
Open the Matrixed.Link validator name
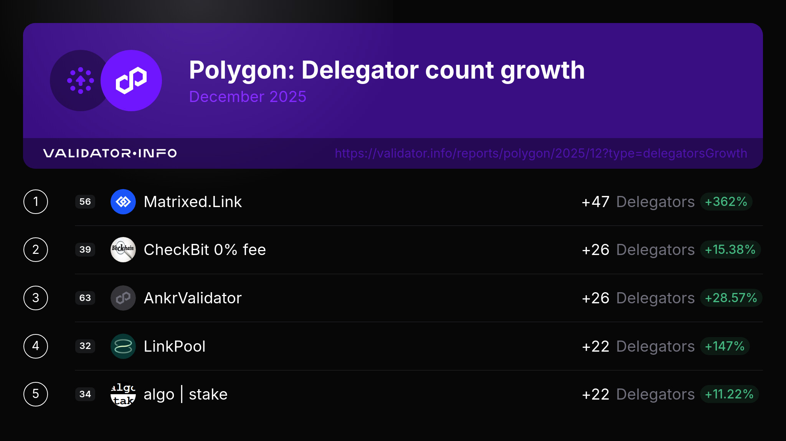pos(193,202)
